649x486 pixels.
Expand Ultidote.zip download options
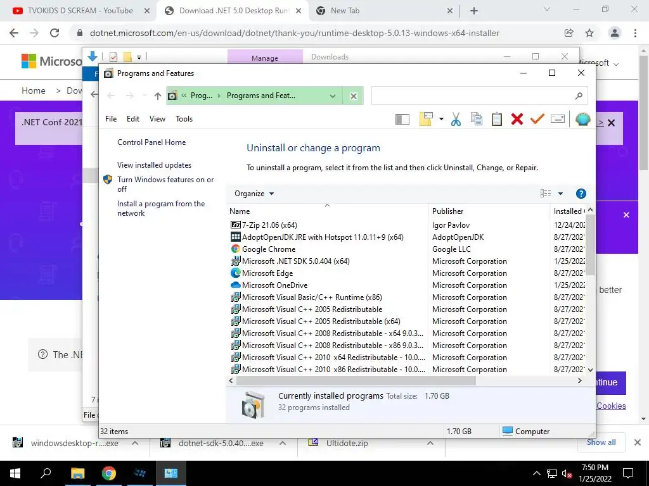pos(430,443)
